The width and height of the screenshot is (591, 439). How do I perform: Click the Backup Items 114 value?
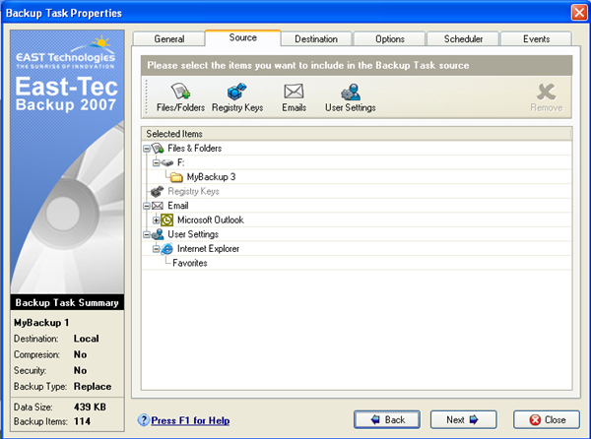pos(82,421)
